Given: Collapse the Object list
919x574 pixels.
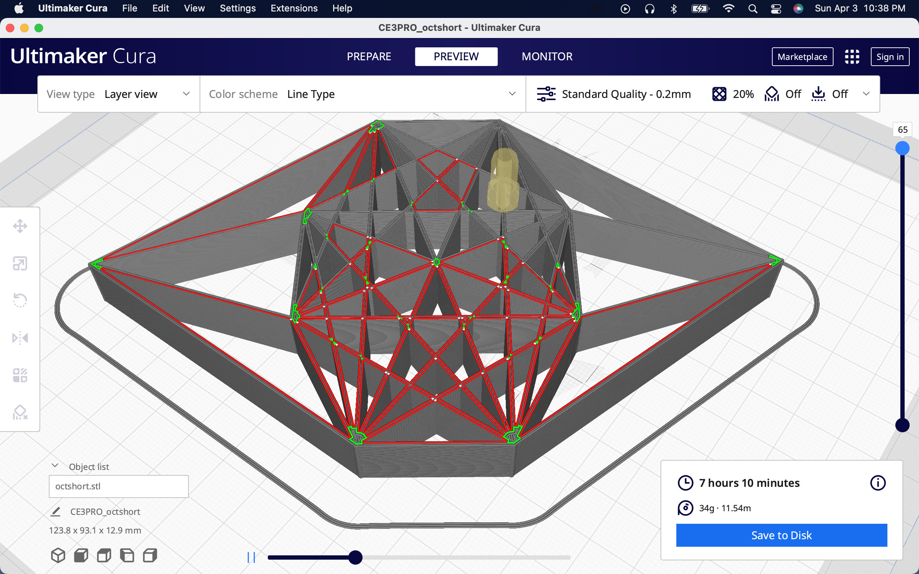Looking at the screenshot, I should point(55,466).
